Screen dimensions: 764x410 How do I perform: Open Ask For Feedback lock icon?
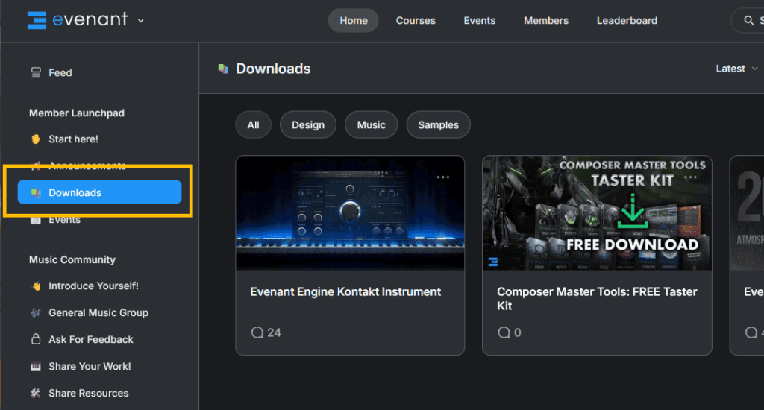[x=36, y=339]
